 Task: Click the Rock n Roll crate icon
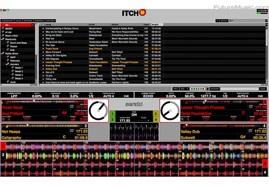point(3,36)
